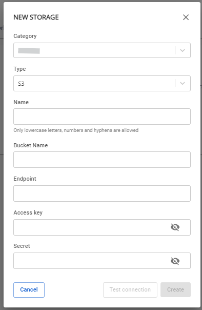
Task: Show the Secret value using eye icon
Action: pyautogui.click(x=175, y=261)
